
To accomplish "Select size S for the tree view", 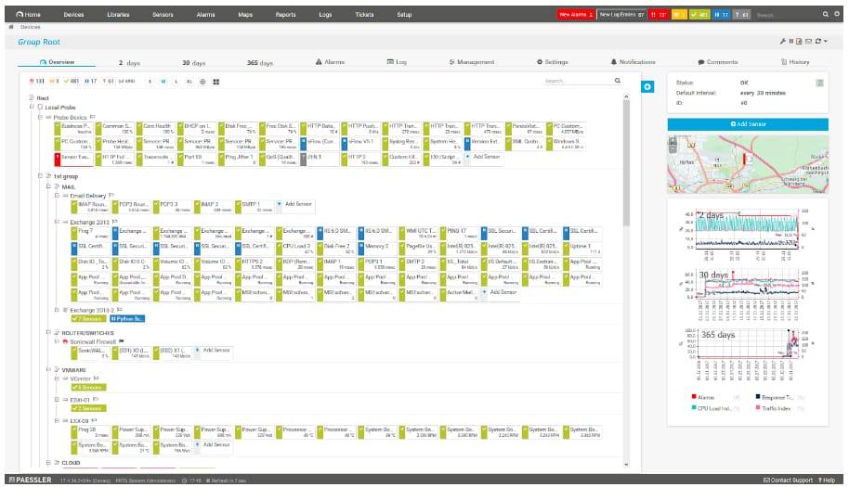I will [x=150, y=82].
